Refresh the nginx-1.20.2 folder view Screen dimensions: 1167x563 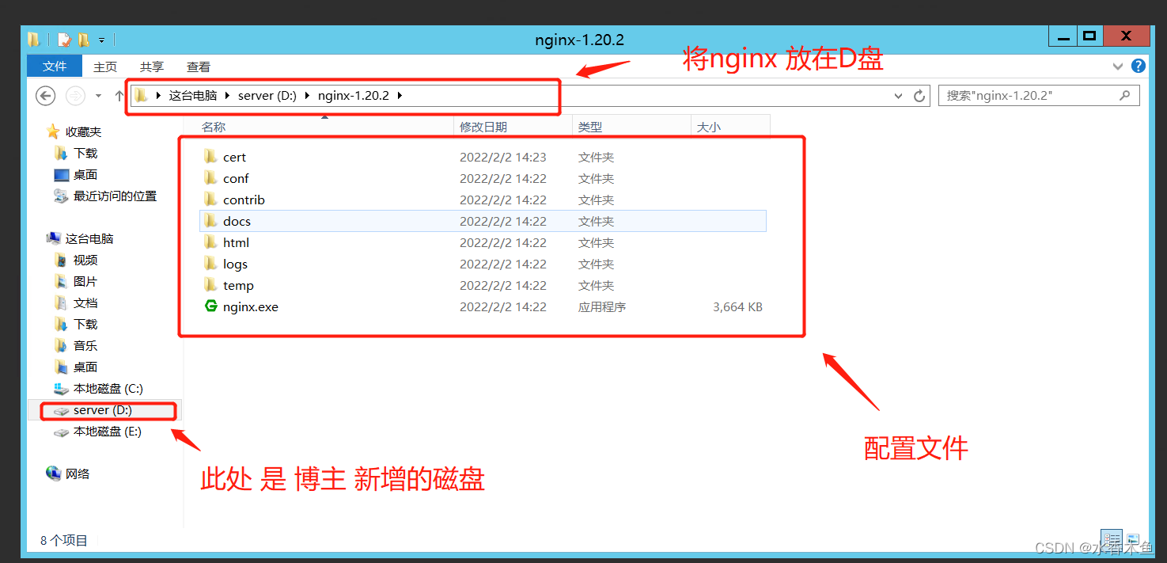919,96
